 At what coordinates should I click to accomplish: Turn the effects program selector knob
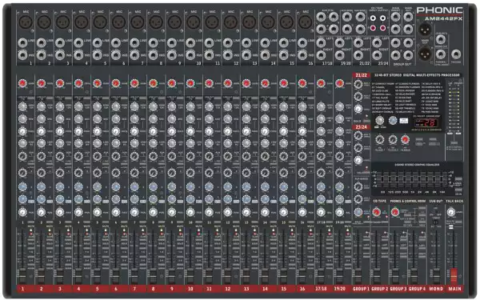[x=379, y=120]
